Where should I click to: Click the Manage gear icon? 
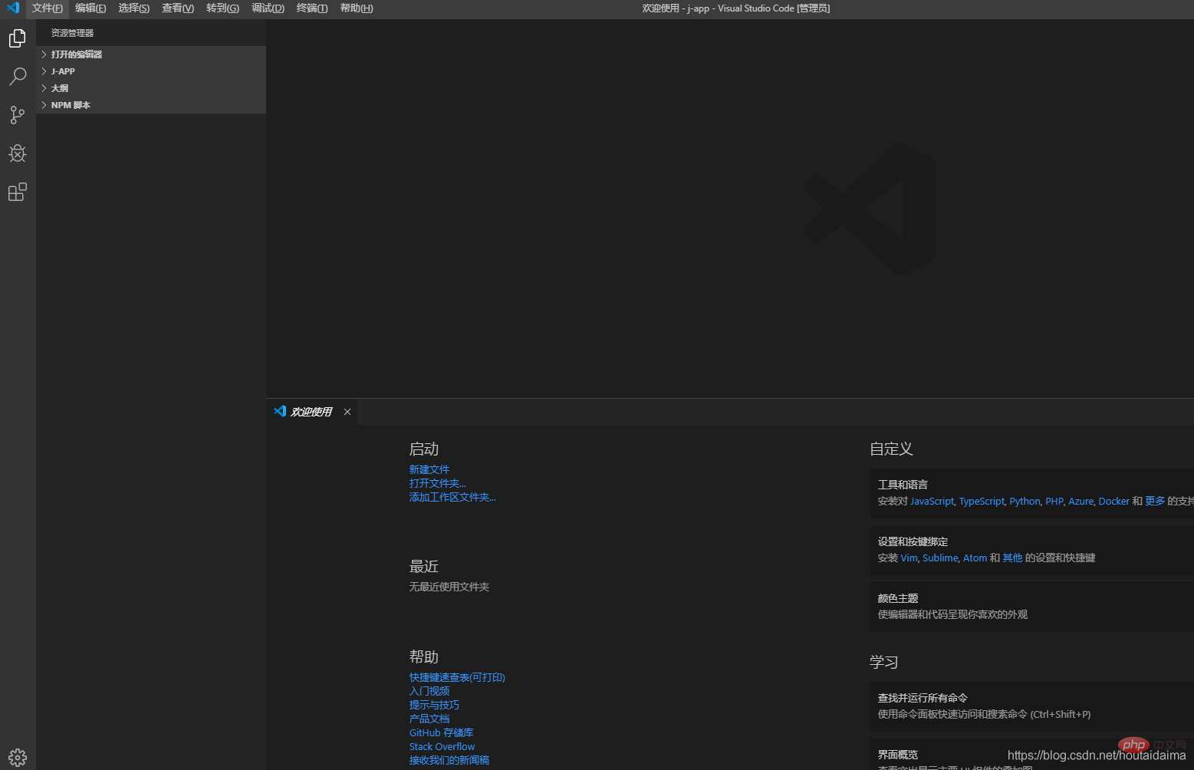18,757
